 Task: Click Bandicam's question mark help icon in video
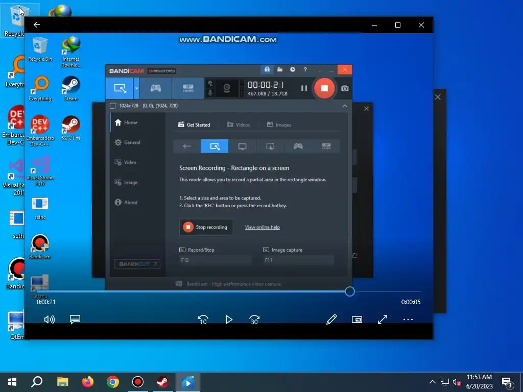click(x=305, y=69)
